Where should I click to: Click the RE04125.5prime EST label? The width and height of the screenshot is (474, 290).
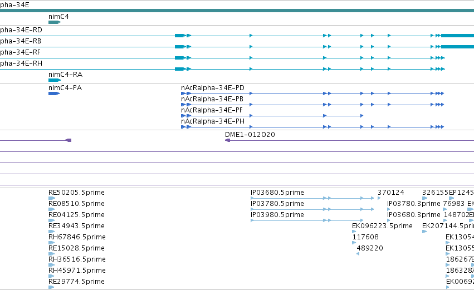tap(76, 215)
